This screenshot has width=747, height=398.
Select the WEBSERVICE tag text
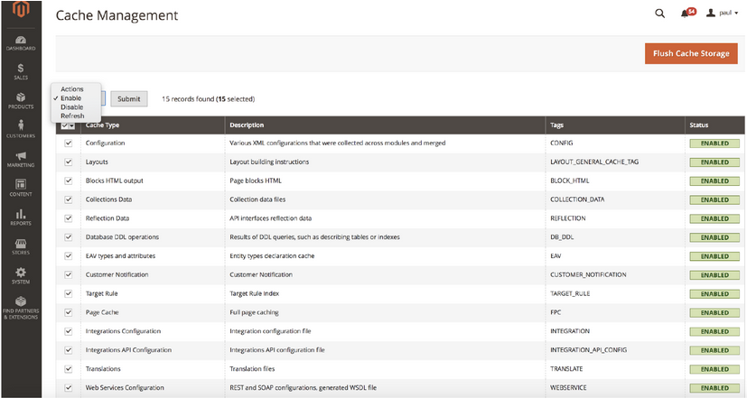tap(568, 387)
